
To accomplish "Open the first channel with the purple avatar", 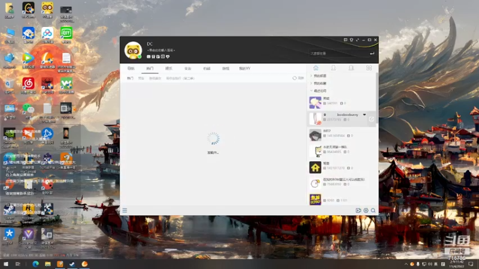I will [x=341, y=102].
